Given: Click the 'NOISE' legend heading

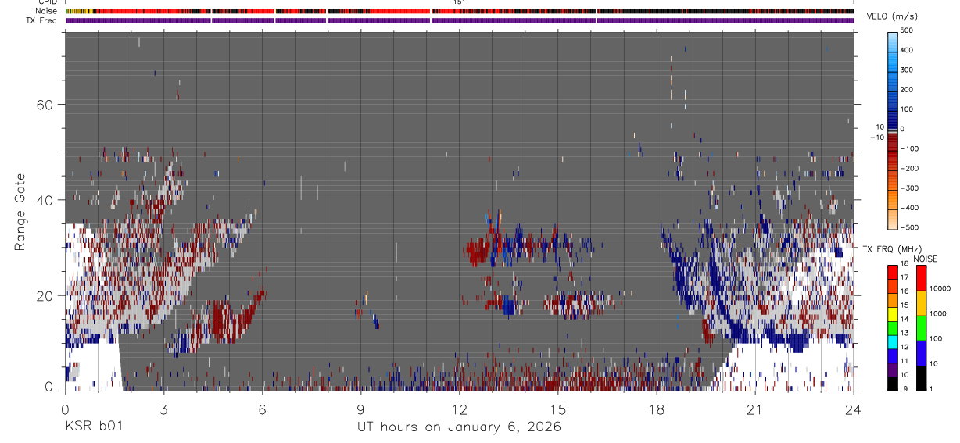Looking at the screenshot, I should tap(925, 259).
